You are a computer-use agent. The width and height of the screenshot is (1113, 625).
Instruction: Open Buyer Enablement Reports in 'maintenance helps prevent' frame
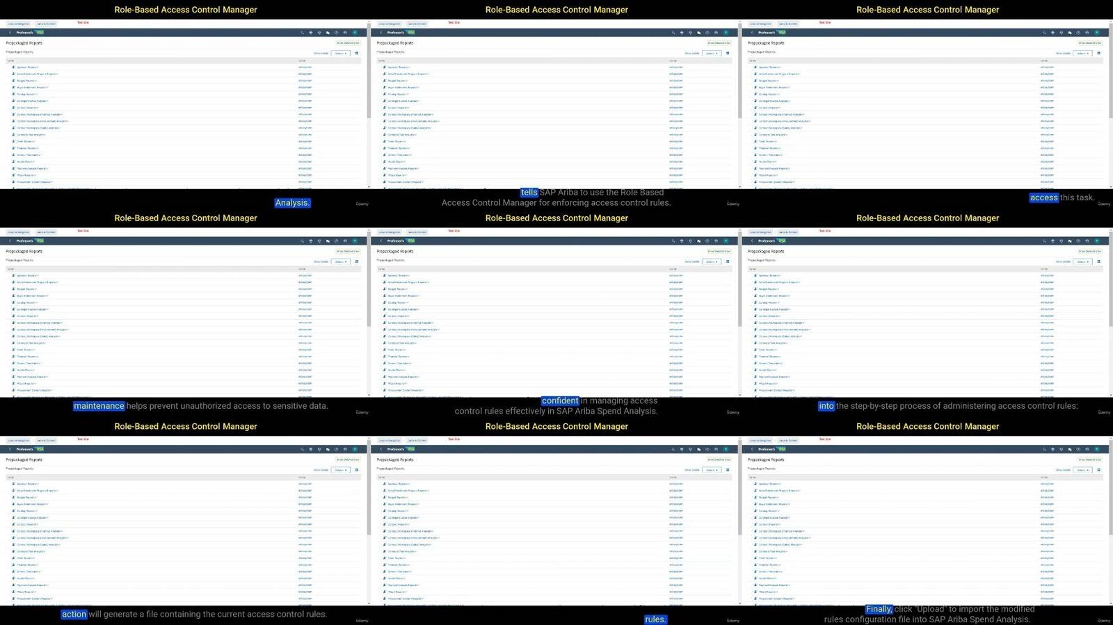point(33,296)
